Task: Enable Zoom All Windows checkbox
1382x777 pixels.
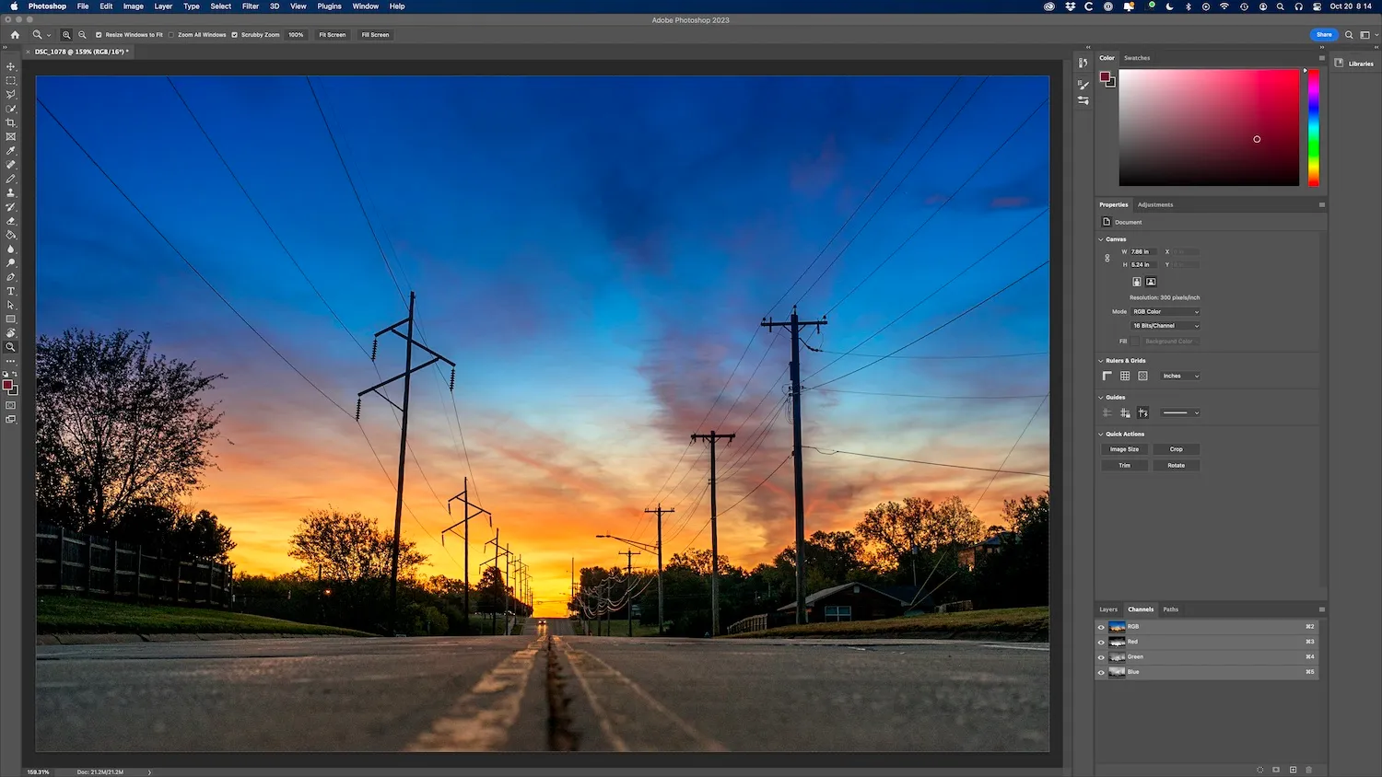Action: [x=171, y=35]
